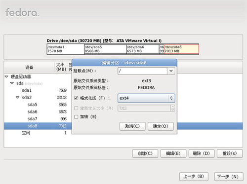This screenshot has width=247, height=184.
Task: Click the 编辑(E) button
Action: click(x=173, y=153)
